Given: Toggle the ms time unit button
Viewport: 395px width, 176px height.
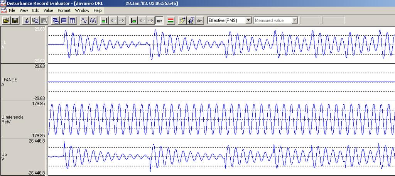Looking at the screenshot, I should 159,21.
